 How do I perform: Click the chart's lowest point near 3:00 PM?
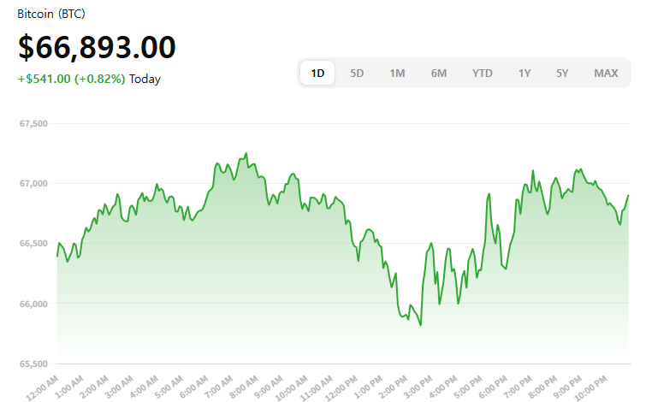click(420, 325)
